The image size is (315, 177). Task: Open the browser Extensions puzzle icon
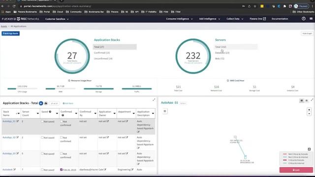click(x=284, y=6)
